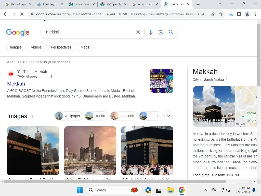Click Chrome icon in taskbar

pos(181,190)
